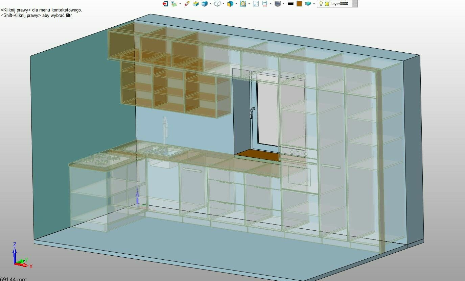
Task: Toggle the layer lightbulb visibility icon
Action: [321, 4]
